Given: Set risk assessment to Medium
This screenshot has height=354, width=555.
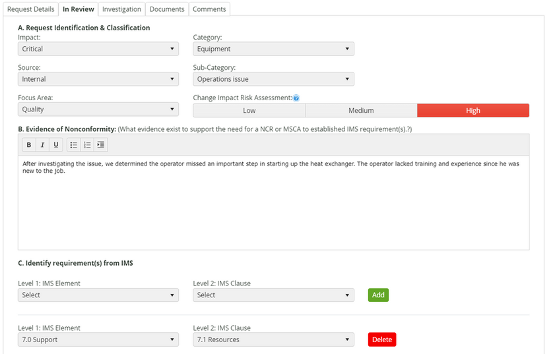Looking at the screenshot, I should pos(361,111).
